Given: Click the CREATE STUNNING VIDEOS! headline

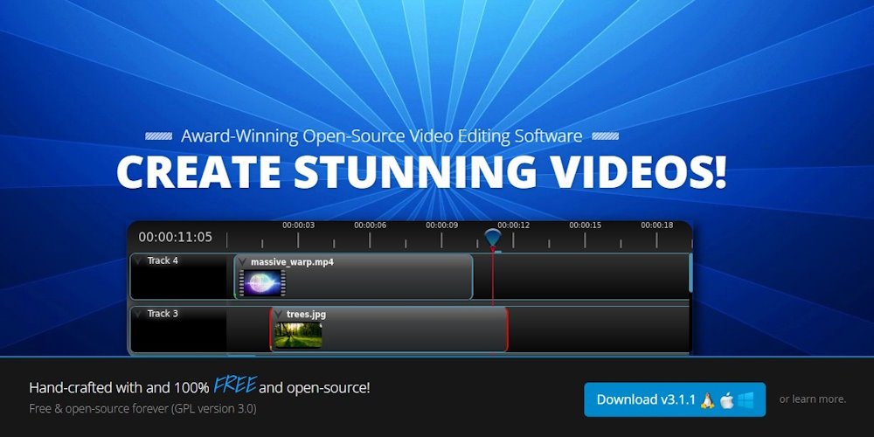Looking at the screenshot, I should point(422,171).
